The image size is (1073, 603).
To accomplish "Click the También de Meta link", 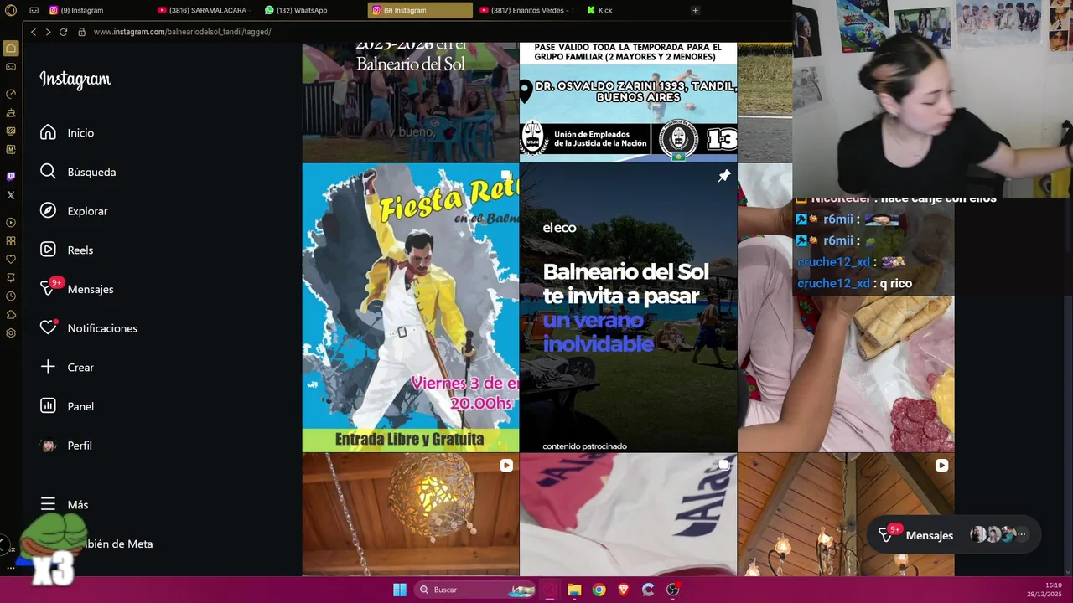I will click(x=119, y=544).
